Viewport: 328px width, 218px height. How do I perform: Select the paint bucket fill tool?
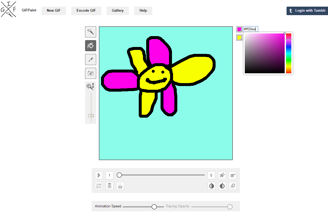pyautogui.click(x=91, y=46)
